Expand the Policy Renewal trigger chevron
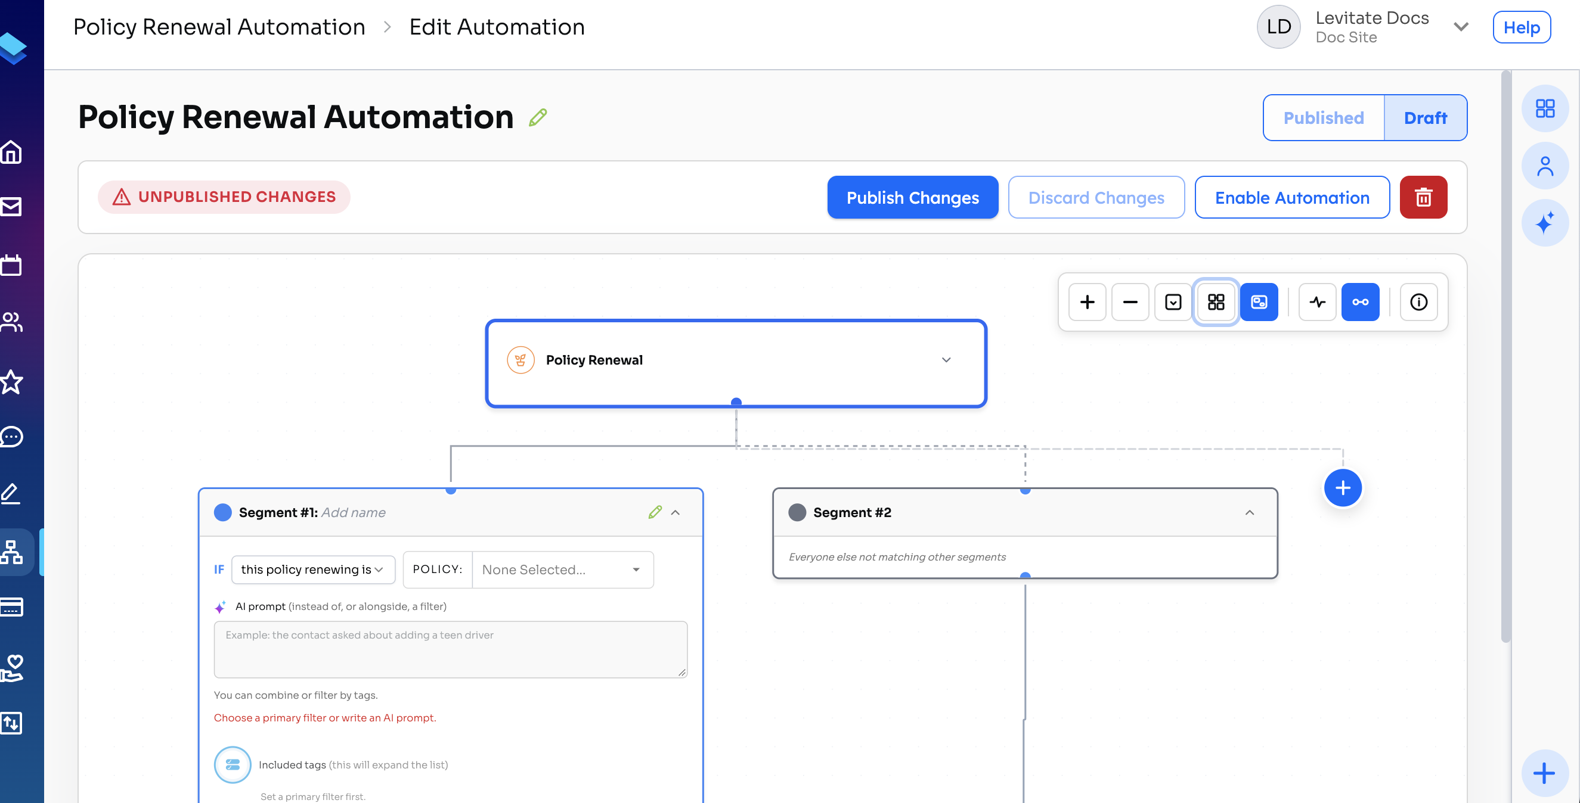Screen dimensions: 1580x803 click(x=946, y=360)
